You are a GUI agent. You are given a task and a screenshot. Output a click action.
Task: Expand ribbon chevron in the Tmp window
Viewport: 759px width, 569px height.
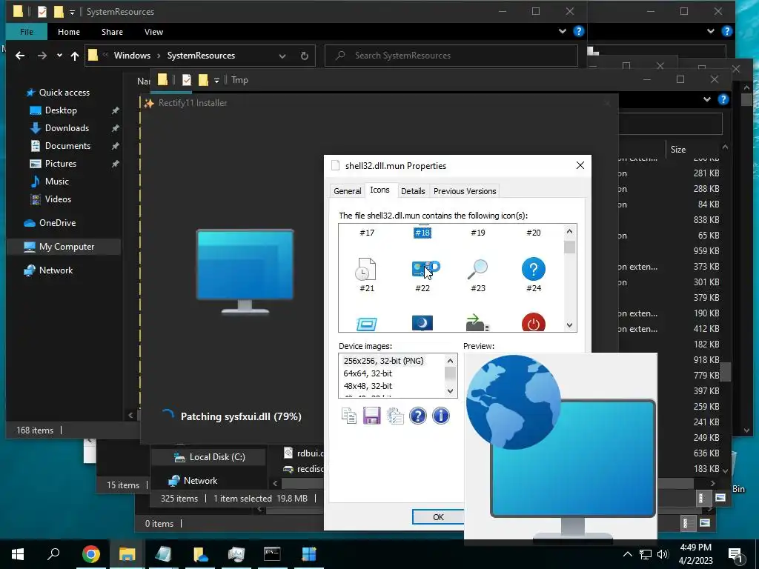706,99
